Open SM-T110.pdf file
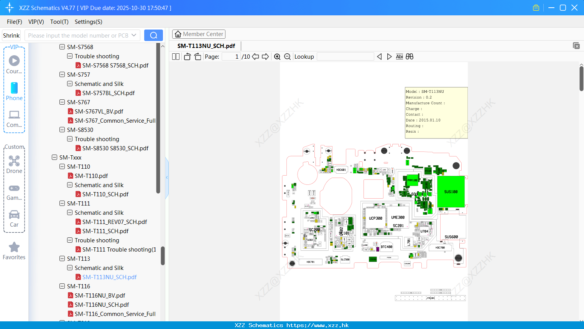This screenshot has width=584, height=329. (x=91, y=176)
